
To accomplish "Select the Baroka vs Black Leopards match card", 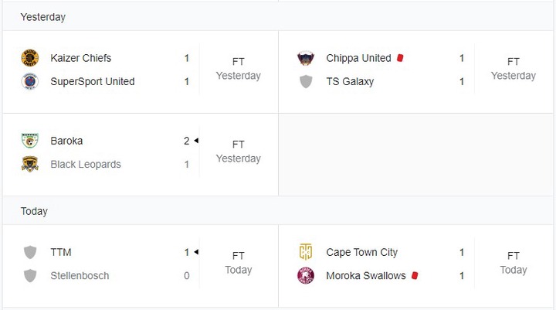I will pyautogui.click(x=141, y=155).
